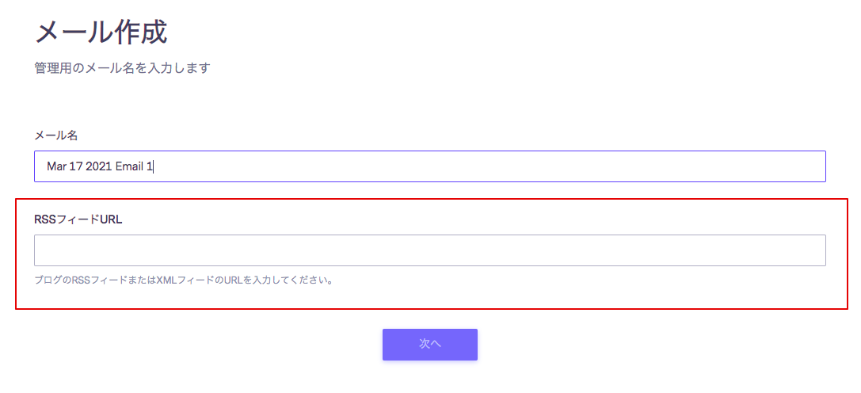Click the RSSフィードURL label text
This screenshot has width=861, height=393.
[78, 219]
